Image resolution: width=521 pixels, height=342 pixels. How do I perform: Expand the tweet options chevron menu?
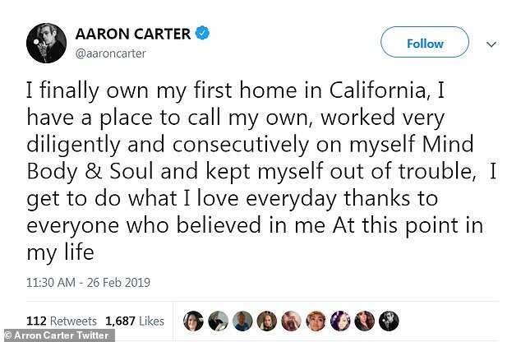click(x=491, y=44)
